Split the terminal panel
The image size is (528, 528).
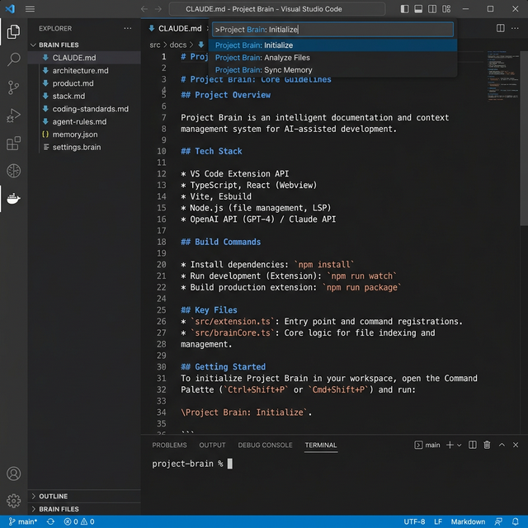pyautogui.click(x=473, y=445)
